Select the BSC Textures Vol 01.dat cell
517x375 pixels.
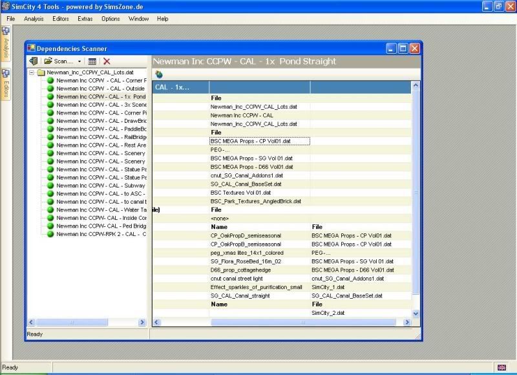pyautogui.click(x=260, y=193)
